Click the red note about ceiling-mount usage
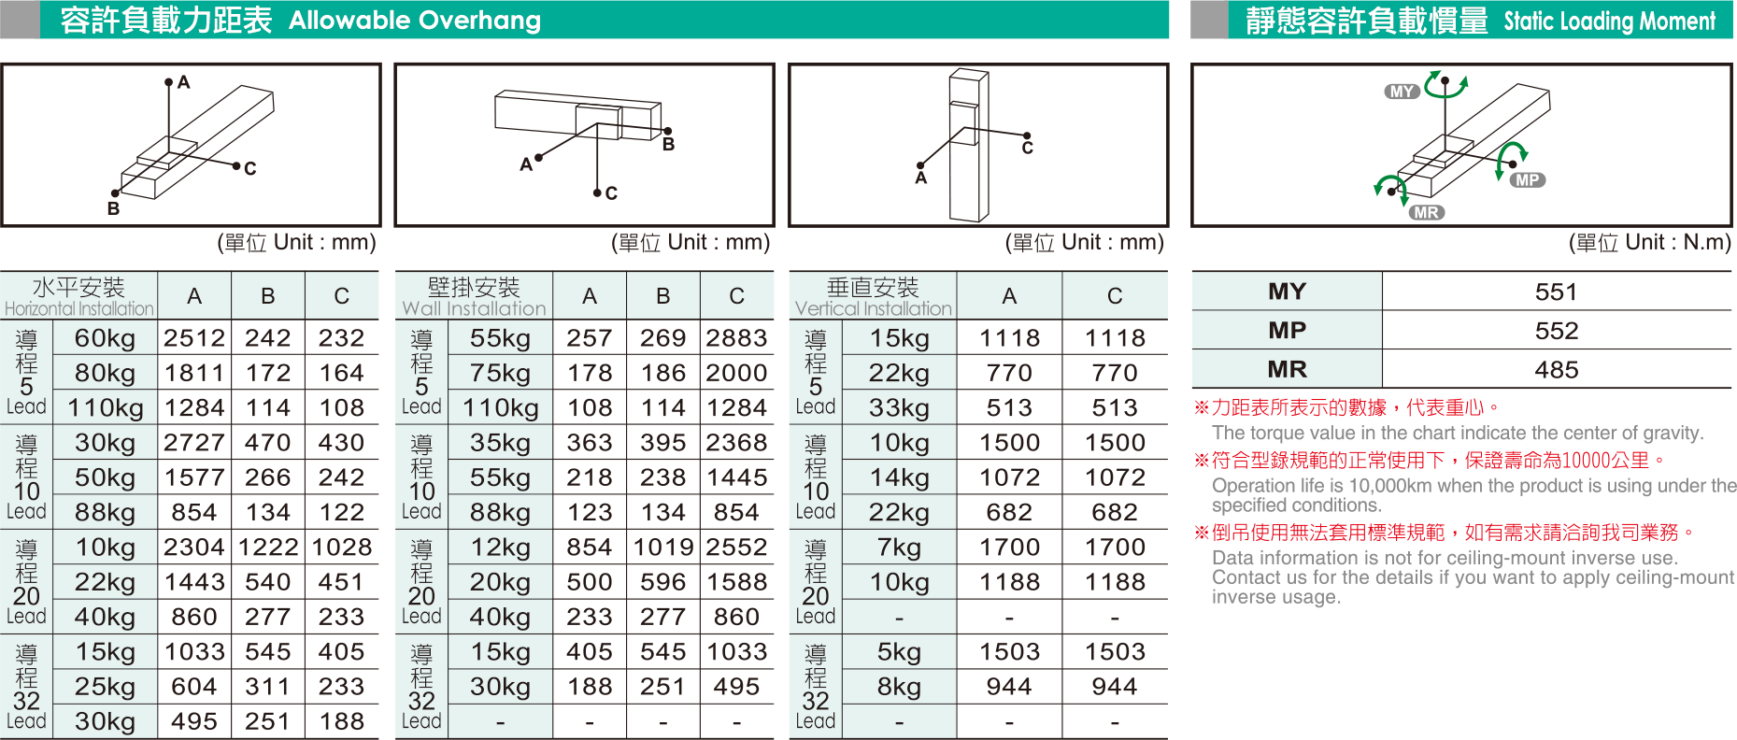The height and width of the screenshot is (740, 1737). click(1444, 533)
